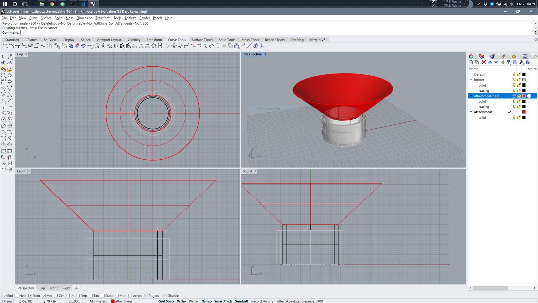
Task: Open Chrome from the Windows taskbar
Action: pos(52,4)
